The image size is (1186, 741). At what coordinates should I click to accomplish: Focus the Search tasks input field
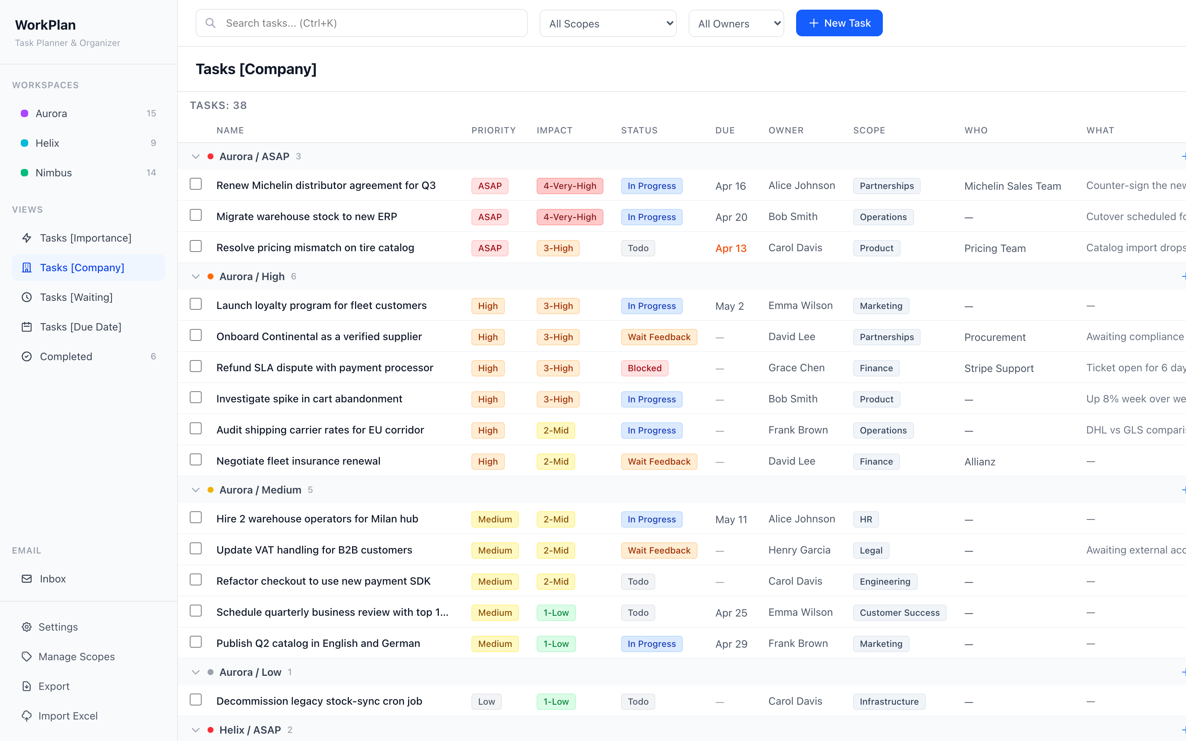point(362,23)
